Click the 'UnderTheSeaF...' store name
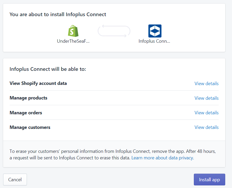The height and width of the screenshot is (188, 232). click(73, 41)
